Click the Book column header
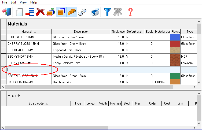This screenshot has height=130, width=202. (149, 32)
